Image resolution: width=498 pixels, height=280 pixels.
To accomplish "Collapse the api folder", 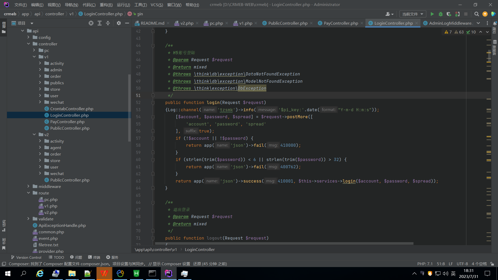I will (23, 31).
